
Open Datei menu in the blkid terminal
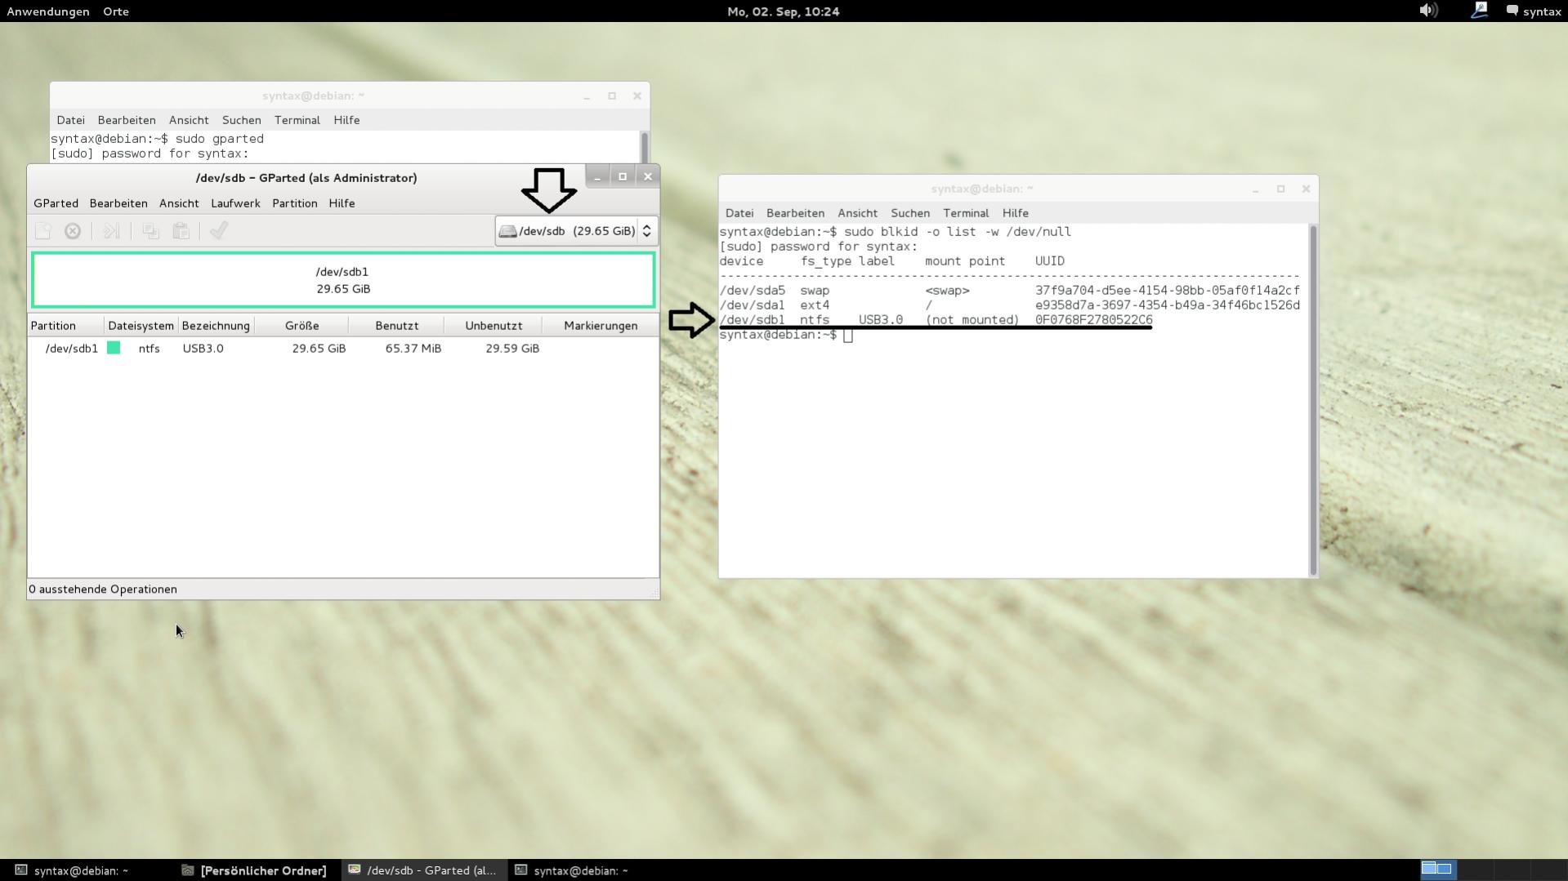(739, 213)
